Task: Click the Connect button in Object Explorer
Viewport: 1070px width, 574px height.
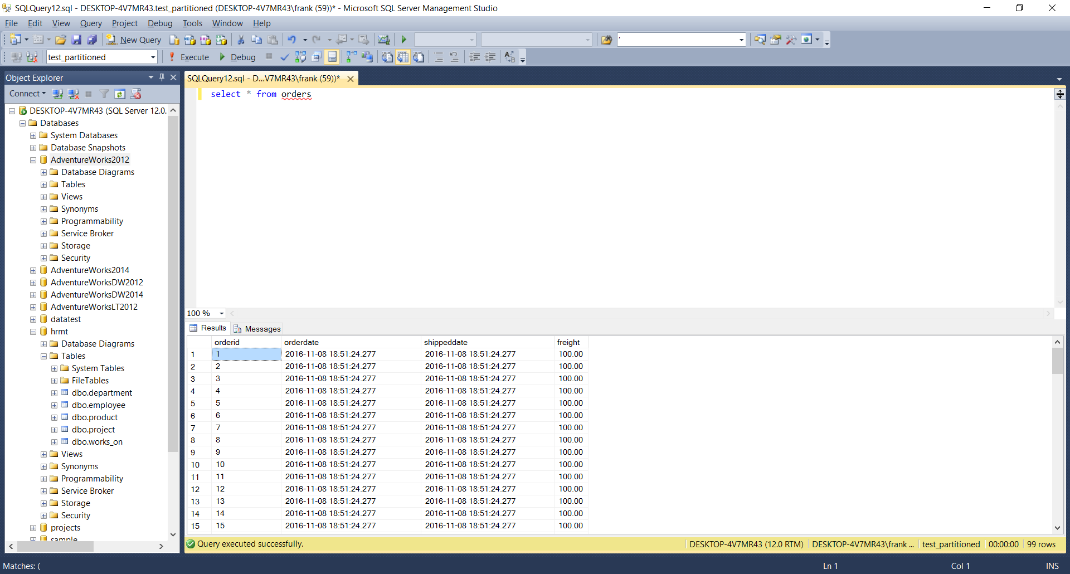Action: (25, 94)
